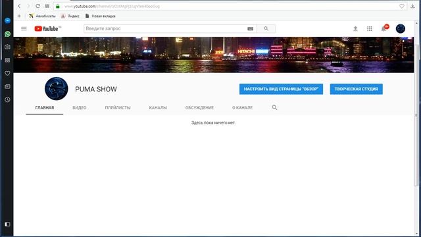Switch to the ВИДЕО tab
The image size is (421, 237).
(x=80, y=108)
